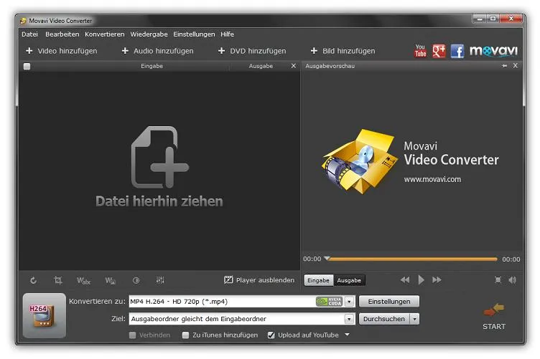Play the preview video
The width and height of the screenshot is (540, 359).
pos(421,280)
